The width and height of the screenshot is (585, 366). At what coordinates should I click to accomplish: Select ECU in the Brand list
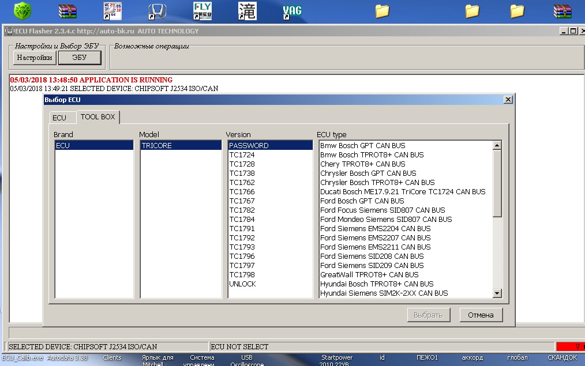(x=94, y=145)
